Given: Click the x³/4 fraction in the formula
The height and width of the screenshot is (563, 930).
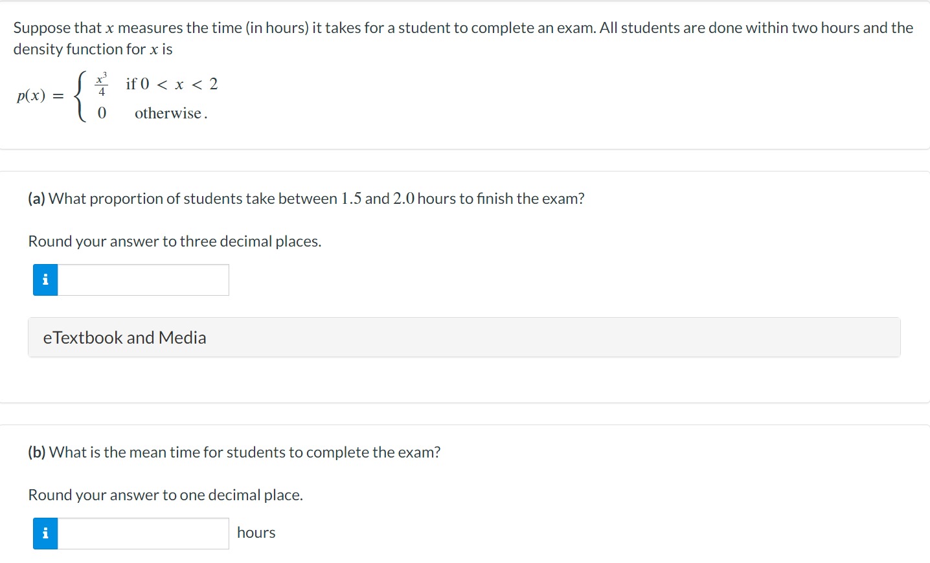Looking at the screenshot, I should 102,84.
